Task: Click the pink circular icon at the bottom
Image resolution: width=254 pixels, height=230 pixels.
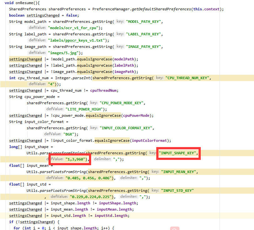Action: click(175, 229)
